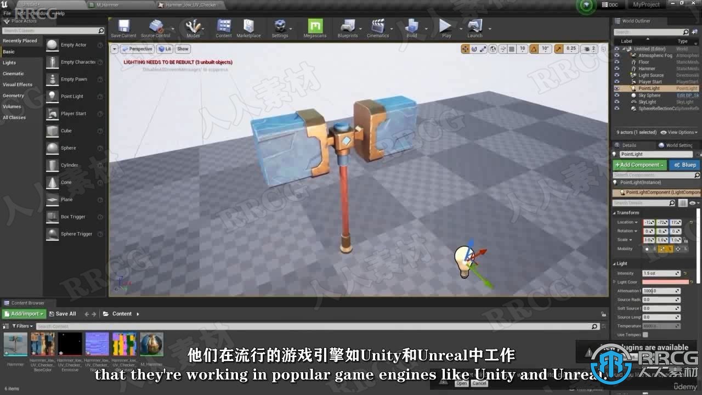Open the viewport options dropdown arrow

point(114,49)
